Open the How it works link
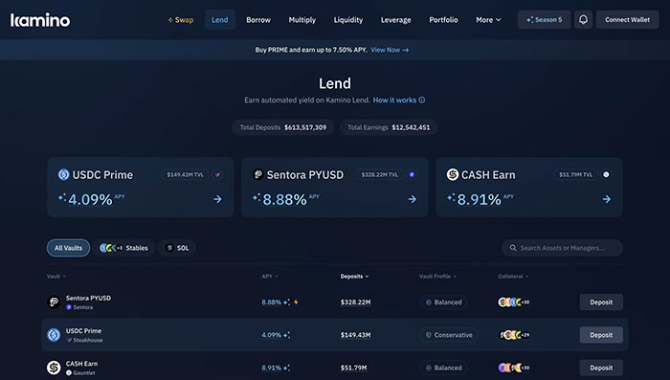Image resolution: width=670 pixels, height=380 pixels. (399, 100)
